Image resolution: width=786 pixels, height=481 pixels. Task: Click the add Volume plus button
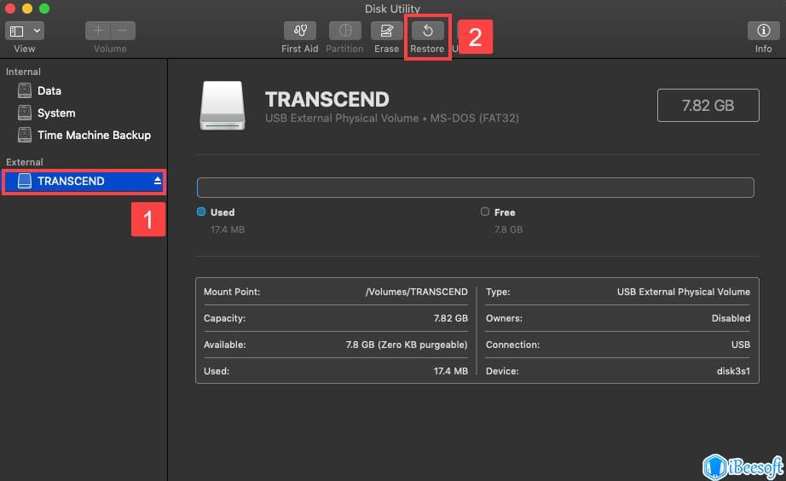point(98,31)
